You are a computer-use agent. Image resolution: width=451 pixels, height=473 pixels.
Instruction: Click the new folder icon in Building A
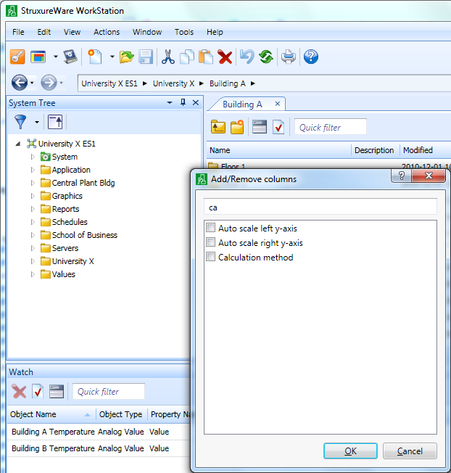(x=237, y=128)
